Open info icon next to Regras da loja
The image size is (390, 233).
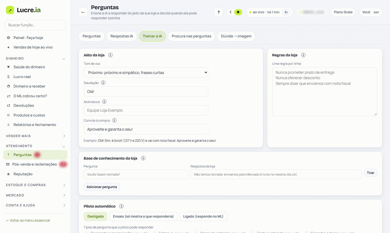coord(303,55)
